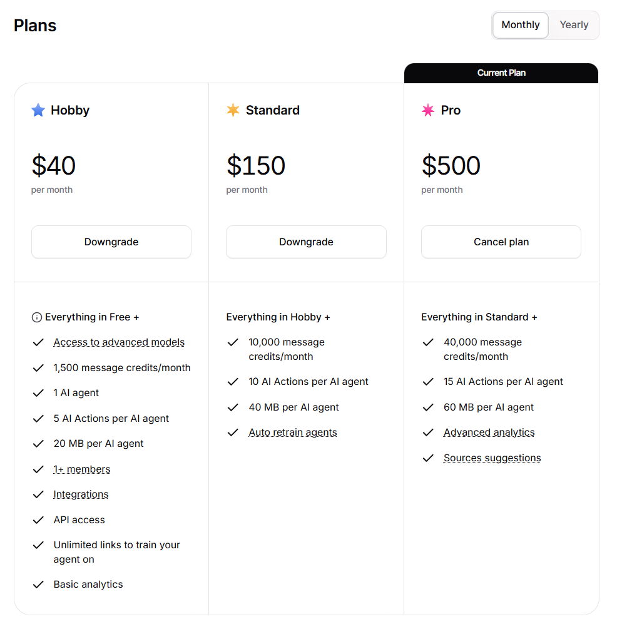Open the Integrations link

(81, 494)
